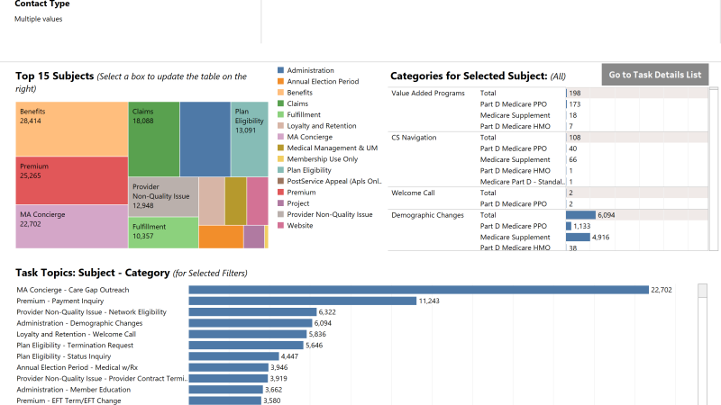Click the Medicare Supplement 4,916 bar
The image size is (721, 405).
(x=578, y=237)
